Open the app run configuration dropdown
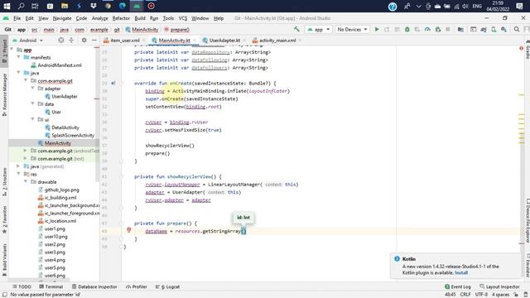The height and width of the screenshot is (298, 530). pos(318,30)
